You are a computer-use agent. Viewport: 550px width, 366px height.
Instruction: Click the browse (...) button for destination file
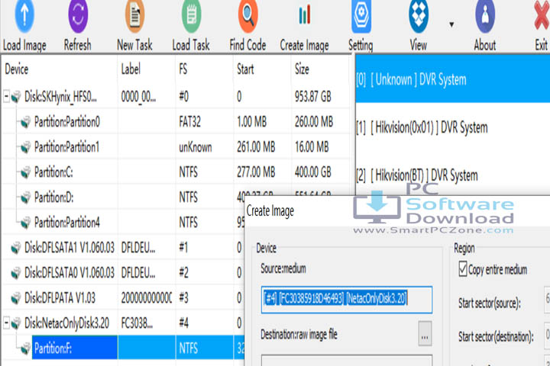pyautogui.click(x=425, y=334)
